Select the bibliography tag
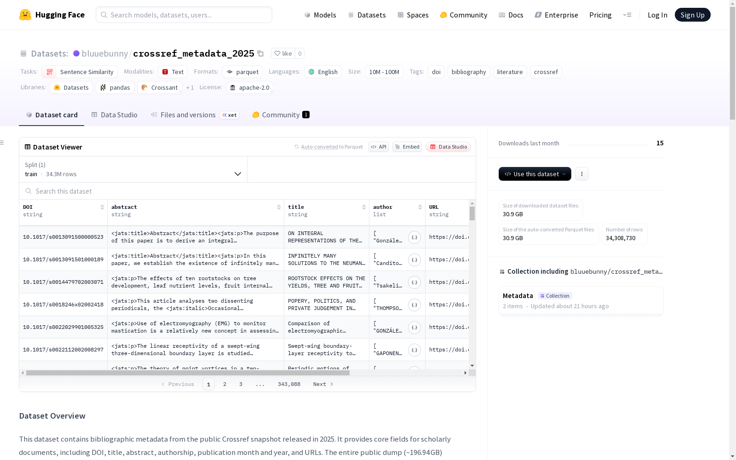 469,72
